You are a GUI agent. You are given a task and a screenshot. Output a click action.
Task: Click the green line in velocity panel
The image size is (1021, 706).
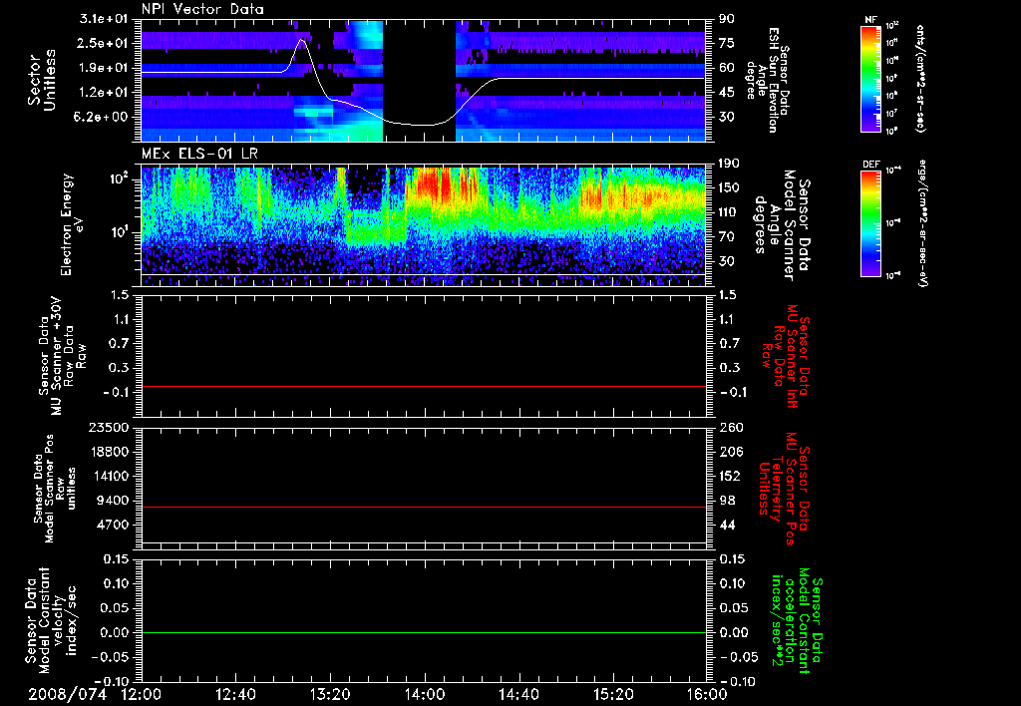pyautogui.click(x=424, y=632)
